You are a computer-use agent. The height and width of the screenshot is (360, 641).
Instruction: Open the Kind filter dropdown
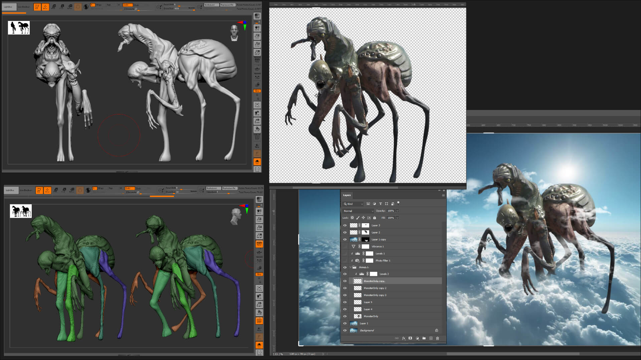[x=353, y=204]
